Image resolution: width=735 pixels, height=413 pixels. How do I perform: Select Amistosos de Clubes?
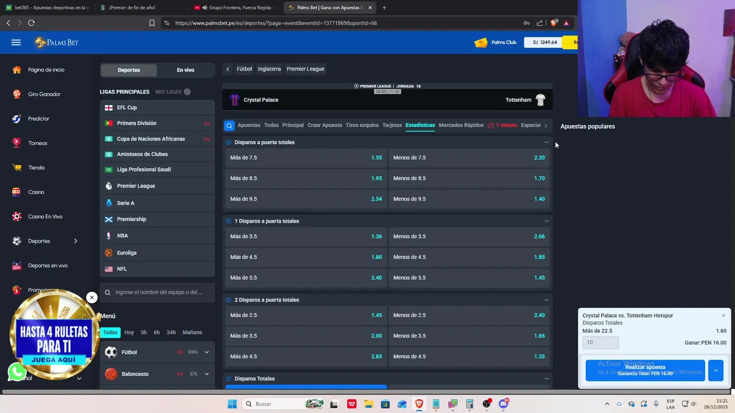tap(157, 154)
